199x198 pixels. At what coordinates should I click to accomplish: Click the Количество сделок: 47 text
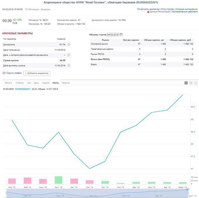pyautogui.click(x=69, y=20)
